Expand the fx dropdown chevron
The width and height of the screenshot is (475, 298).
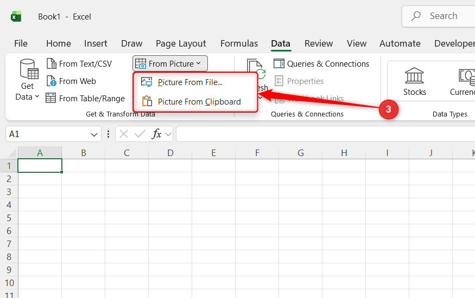click(x=168, y=134)
